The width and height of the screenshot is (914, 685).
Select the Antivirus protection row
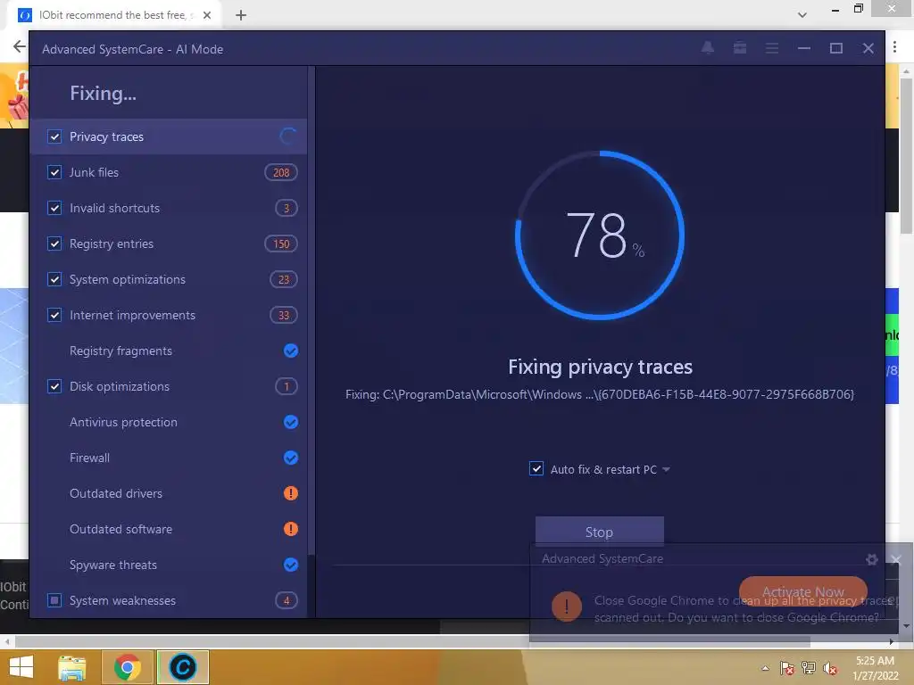click(x=169, y=422)
